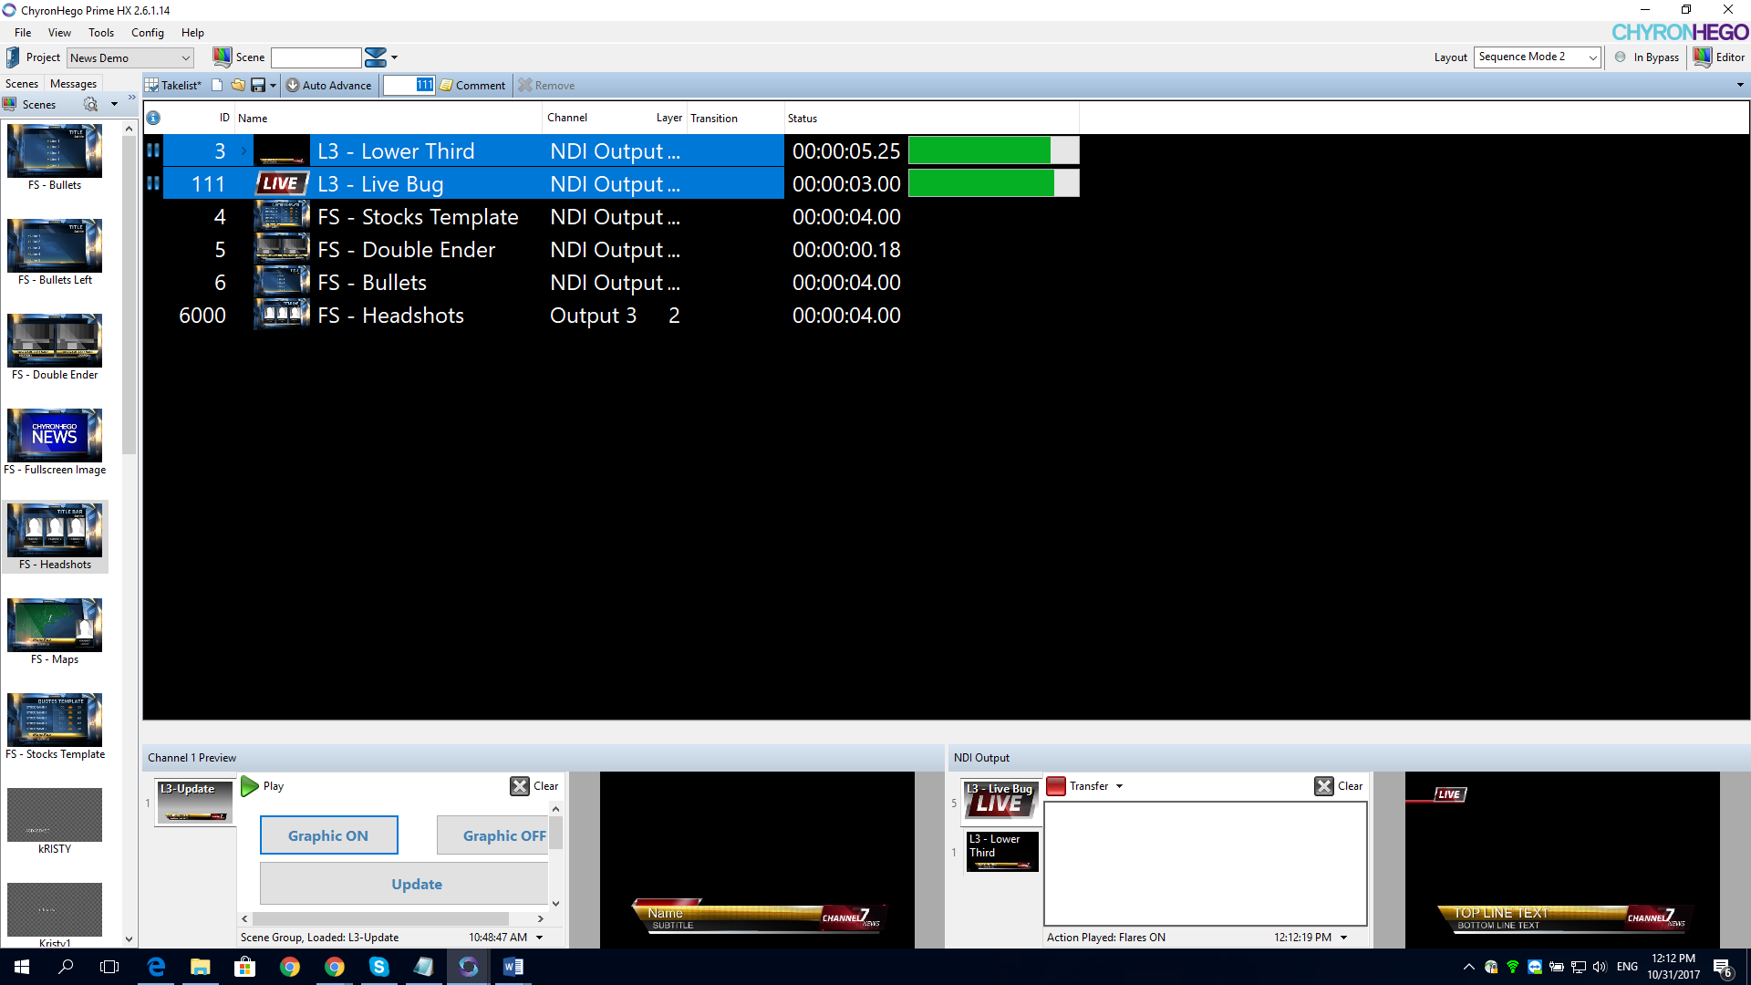Open Edge browser from taskbar
1751x985 pixels.
156,967
